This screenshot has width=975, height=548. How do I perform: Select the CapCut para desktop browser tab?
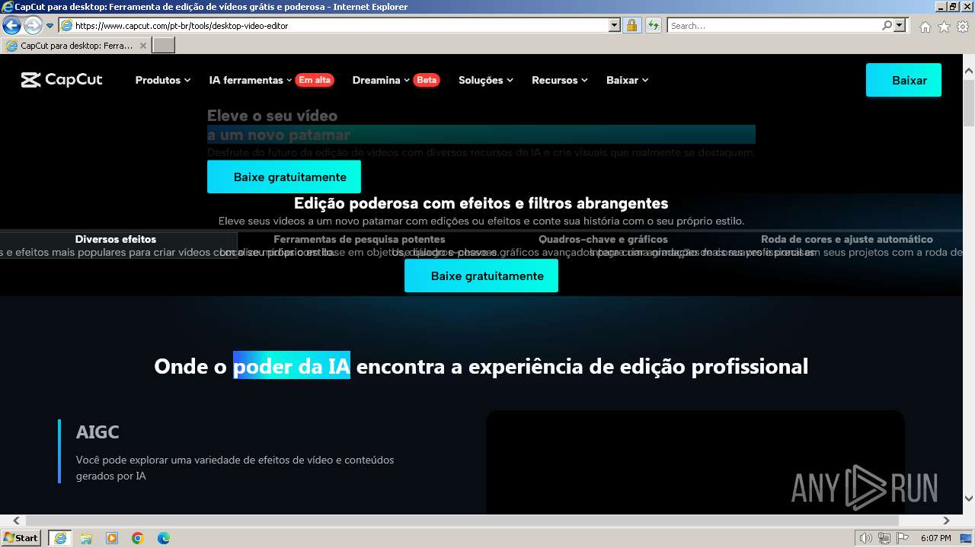pyautogui.click(x=76, y=46)
